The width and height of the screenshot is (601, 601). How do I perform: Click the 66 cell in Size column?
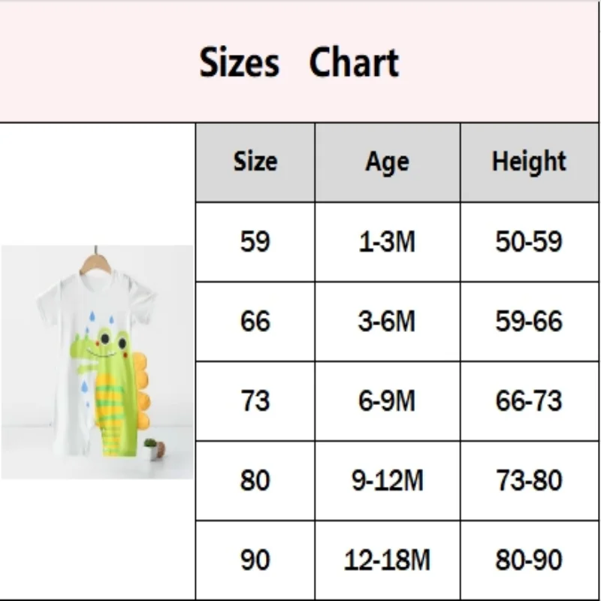tap(255, 322)
